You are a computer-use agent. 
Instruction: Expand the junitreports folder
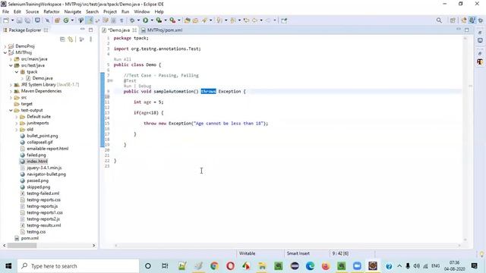pyautogui.click(x=17, y=123)
